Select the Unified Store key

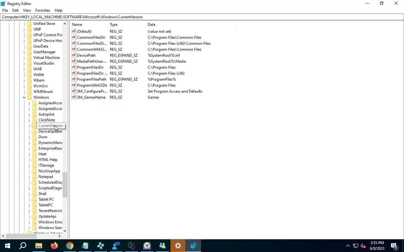pyautogui.click(x=44, y=24)
